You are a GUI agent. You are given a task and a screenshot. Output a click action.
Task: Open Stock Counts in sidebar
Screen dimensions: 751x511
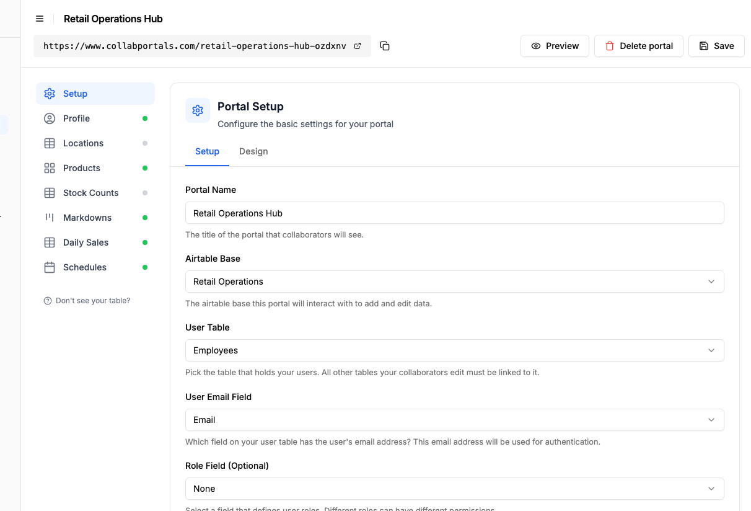pos(95,193)
